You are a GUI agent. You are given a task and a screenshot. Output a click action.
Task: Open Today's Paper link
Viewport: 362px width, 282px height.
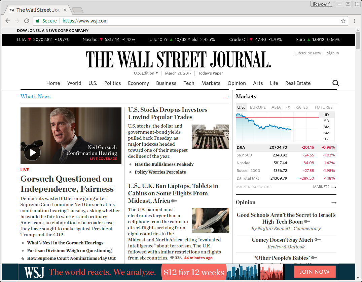point(211,73)
